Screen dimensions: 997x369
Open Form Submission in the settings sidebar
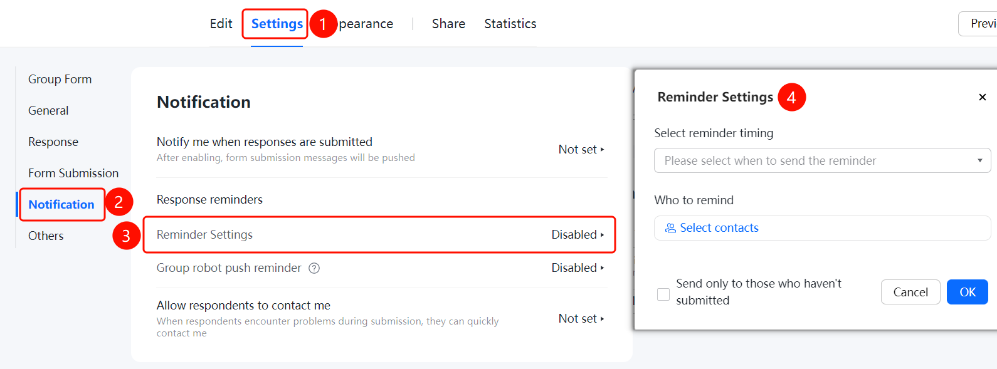coord(73,174)
